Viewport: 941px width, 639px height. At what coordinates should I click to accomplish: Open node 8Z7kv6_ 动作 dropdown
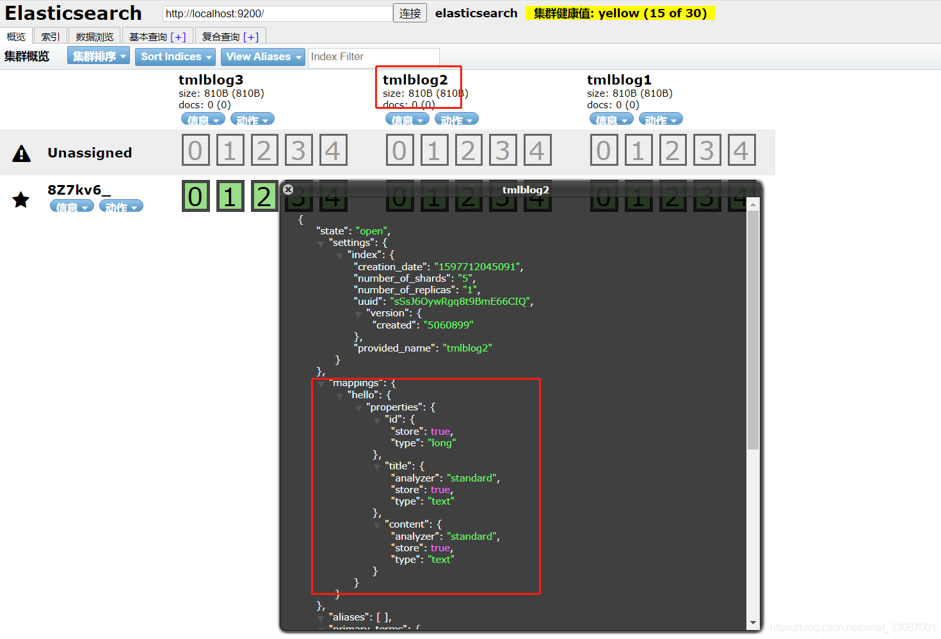[121, 206]
